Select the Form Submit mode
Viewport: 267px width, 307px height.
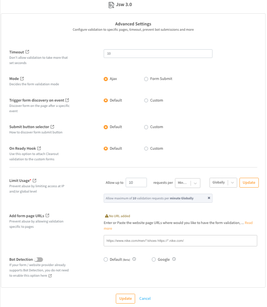146,79
